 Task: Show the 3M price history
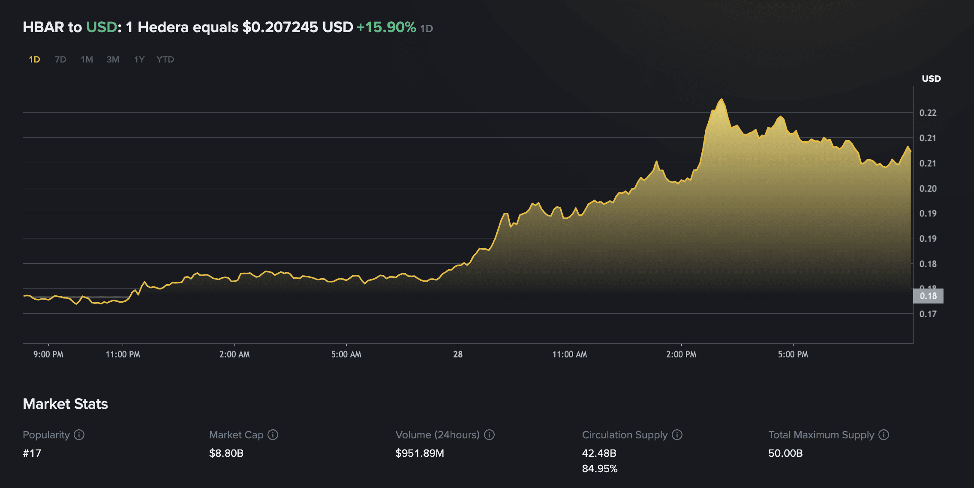(113, 60)
